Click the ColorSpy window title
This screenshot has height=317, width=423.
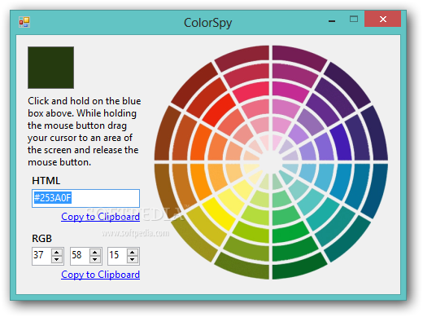pyautogui.click(x=208, y=23)
